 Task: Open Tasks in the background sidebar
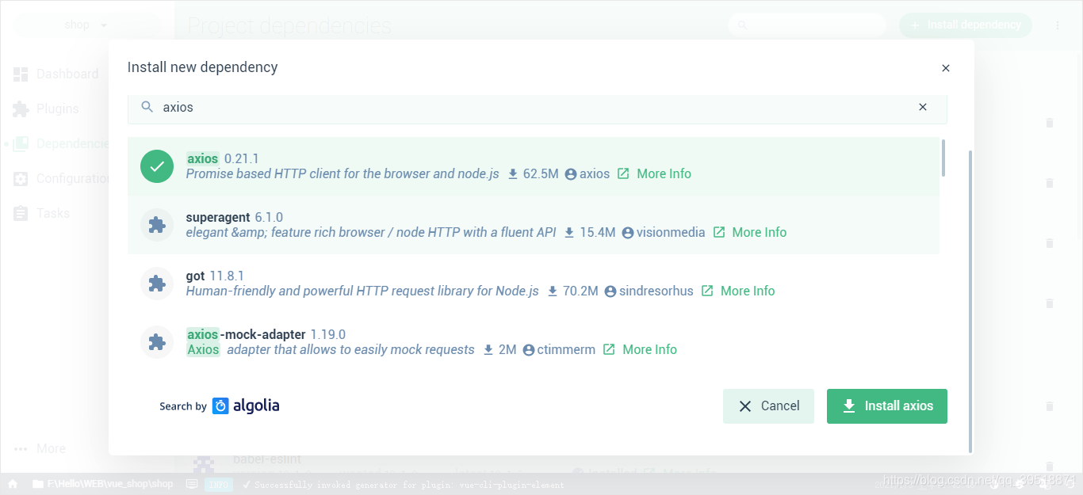(x=41, y=214)
